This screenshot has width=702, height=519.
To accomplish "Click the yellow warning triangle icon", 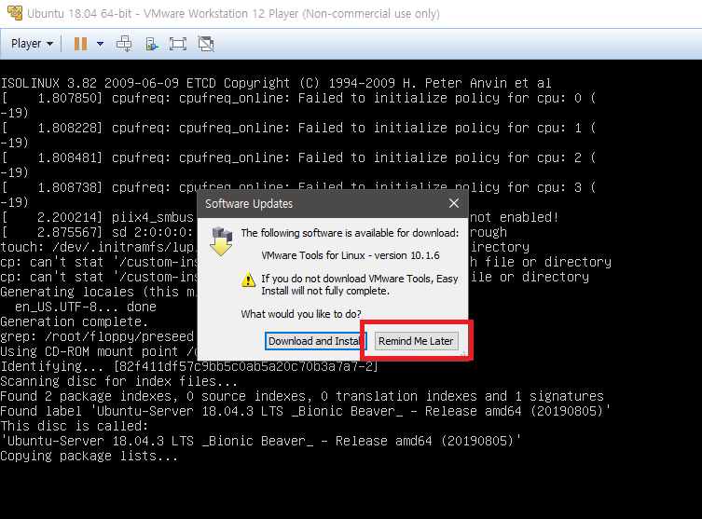I will [x=249, y=280].
